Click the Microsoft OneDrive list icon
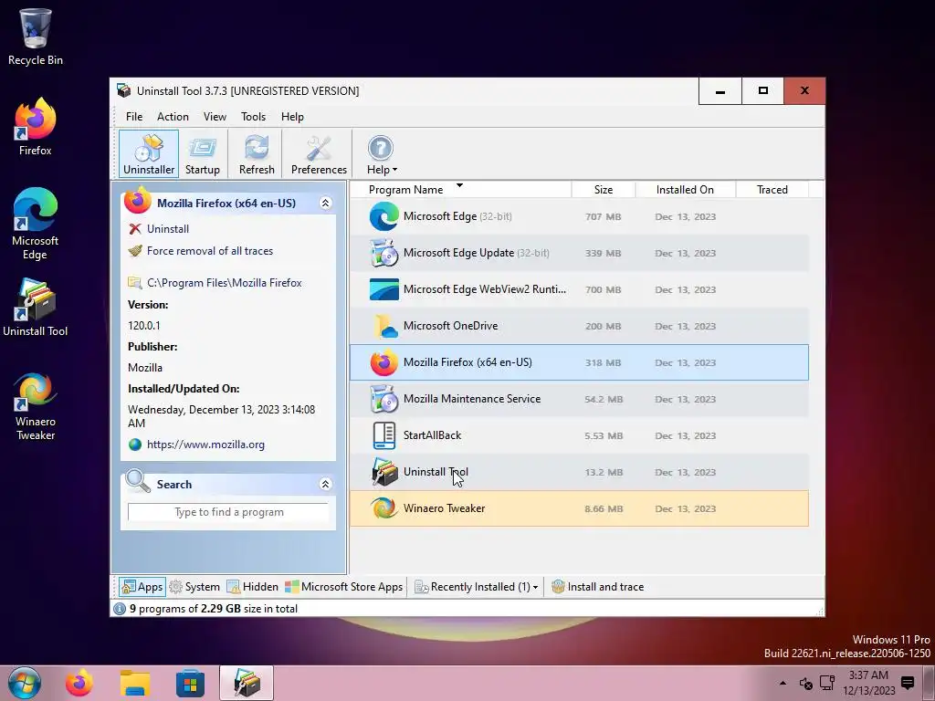 coord(383,326)
